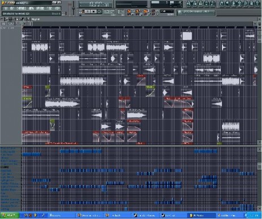The height and width of the screenshot is (219, 262).
Task: Click the first round icon of second shortcut group
Action: click(x=222, y=3)
